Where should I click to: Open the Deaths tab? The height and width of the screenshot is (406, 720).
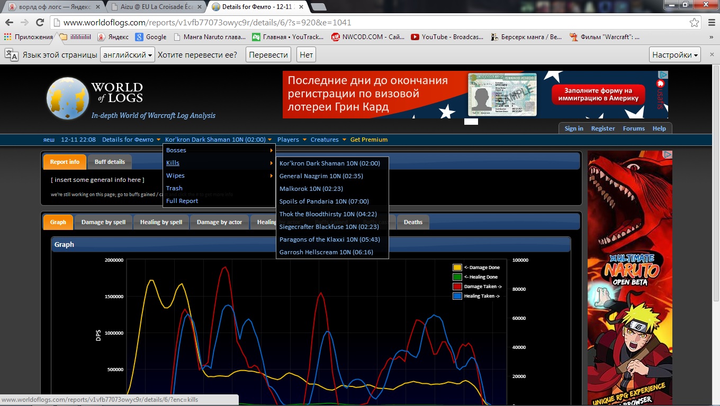(x=413, y=222)
